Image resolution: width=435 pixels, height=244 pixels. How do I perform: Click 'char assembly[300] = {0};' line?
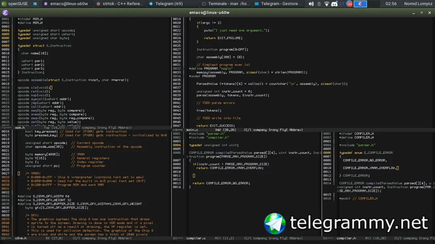pyautogui.click(x=220, y=57)
